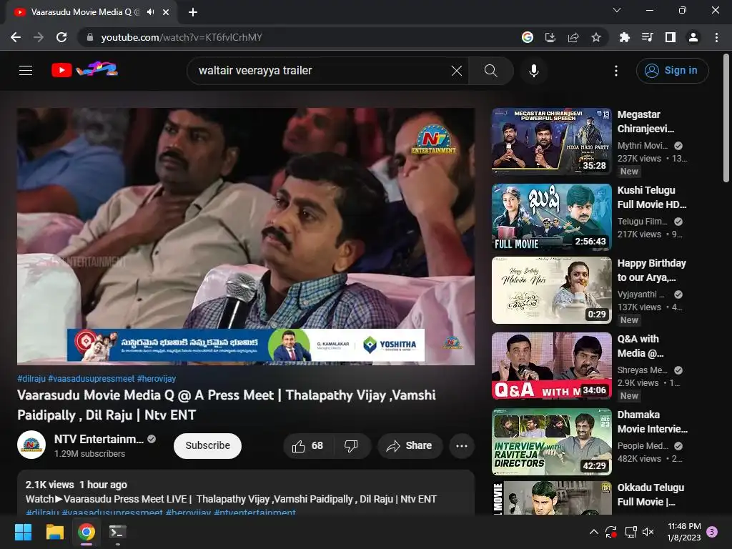
Task: Open Mythri Movie channel name
Action: [643, 146]
